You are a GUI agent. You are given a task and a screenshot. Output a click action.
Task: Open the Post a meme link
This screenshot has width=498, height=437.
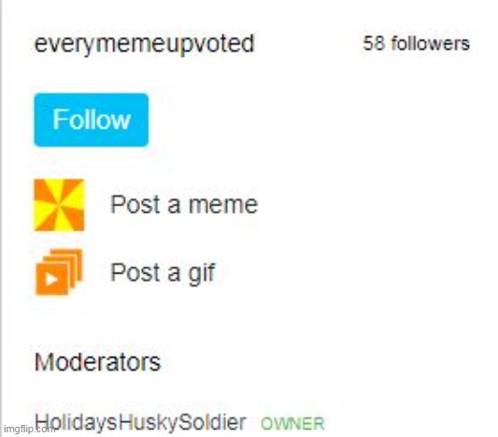[183, 204]
